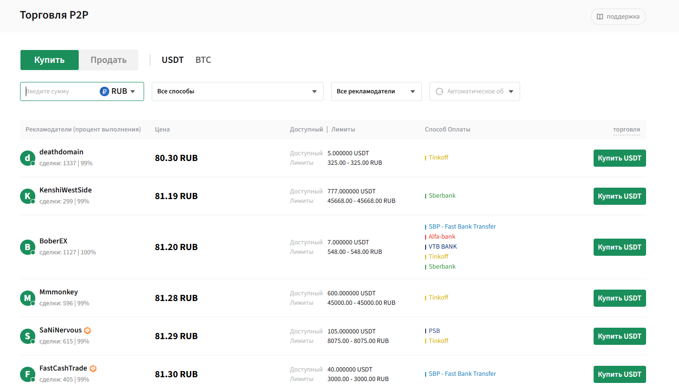Click the orange verified badge beside FastCashTrade
This screenshot has height=392, width=679.
pyautogui.click(x=94, y=368)
